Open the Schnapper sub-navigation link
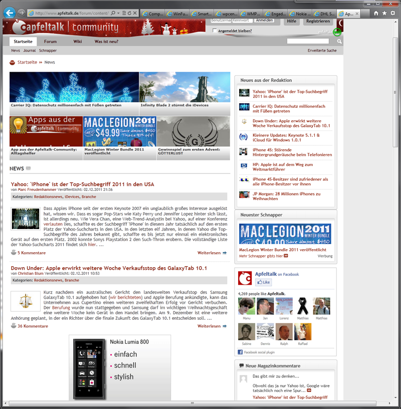The width and height of the screenshot is (401, 409). click(x=48, y=51)
